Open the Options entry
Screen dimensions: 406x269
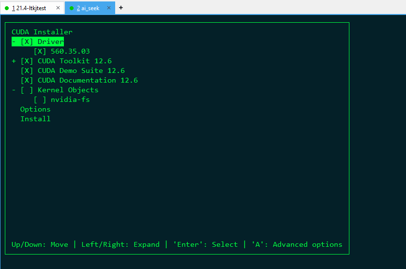pos(35,109)
